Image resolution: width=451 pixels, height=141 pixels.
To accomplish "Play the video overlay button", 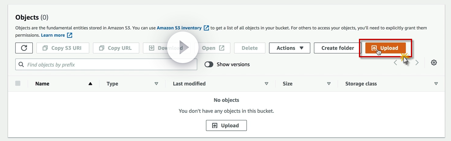I will click(x=183, y=48).
